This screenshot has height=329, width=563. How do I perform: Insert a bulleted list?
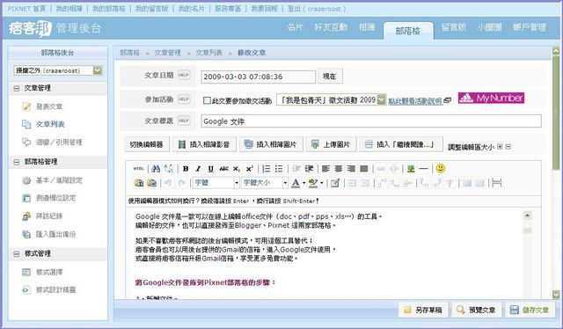279,168
